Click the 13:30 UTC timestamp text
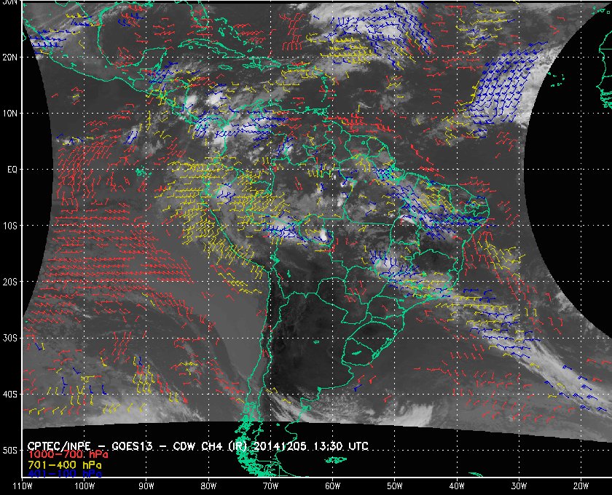Viewport: 612px width, 495px height. (341, 445)
